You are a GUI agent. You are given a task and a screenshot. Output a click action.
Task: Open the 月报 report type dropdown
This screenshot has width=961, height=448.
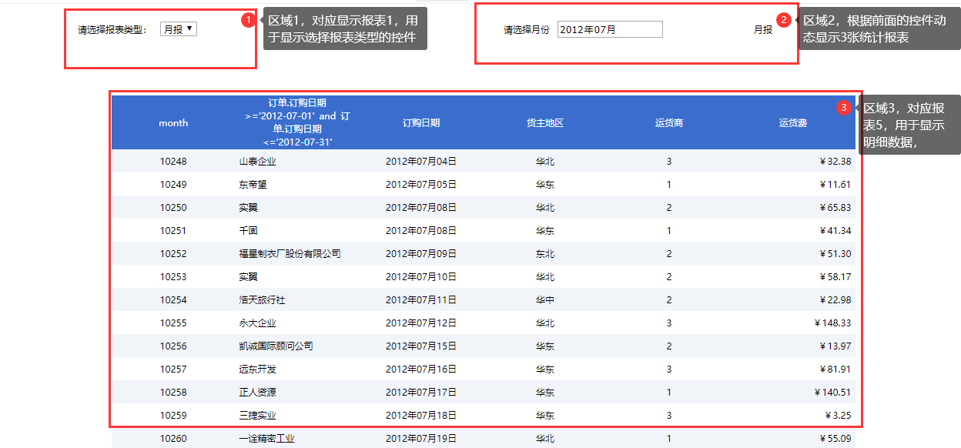pyautogui.click(x=179, y=29)
